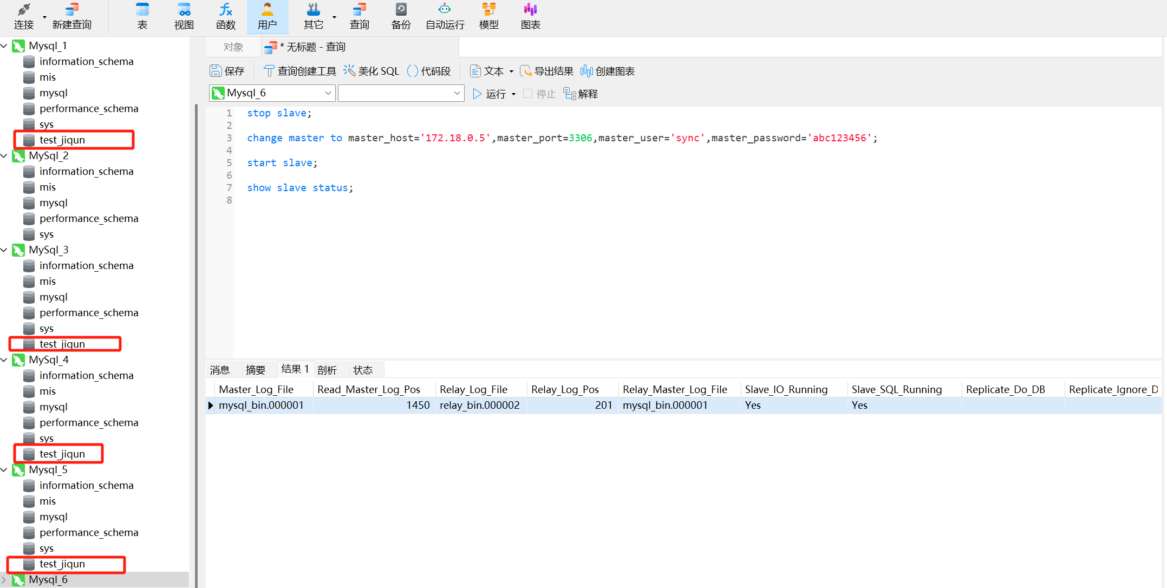Switch to the 消息 messages tab

[x=220, y=370]
